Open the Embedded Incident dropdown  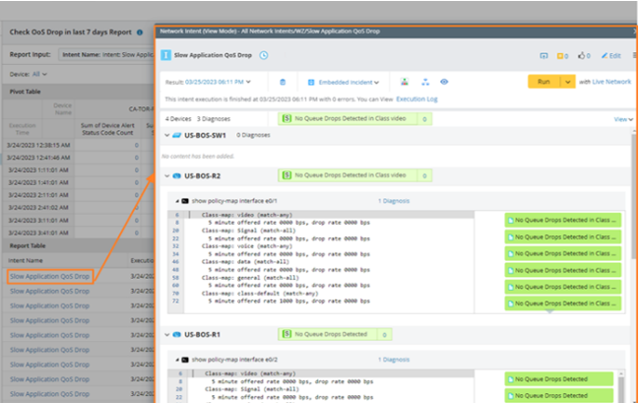(349, 82)
